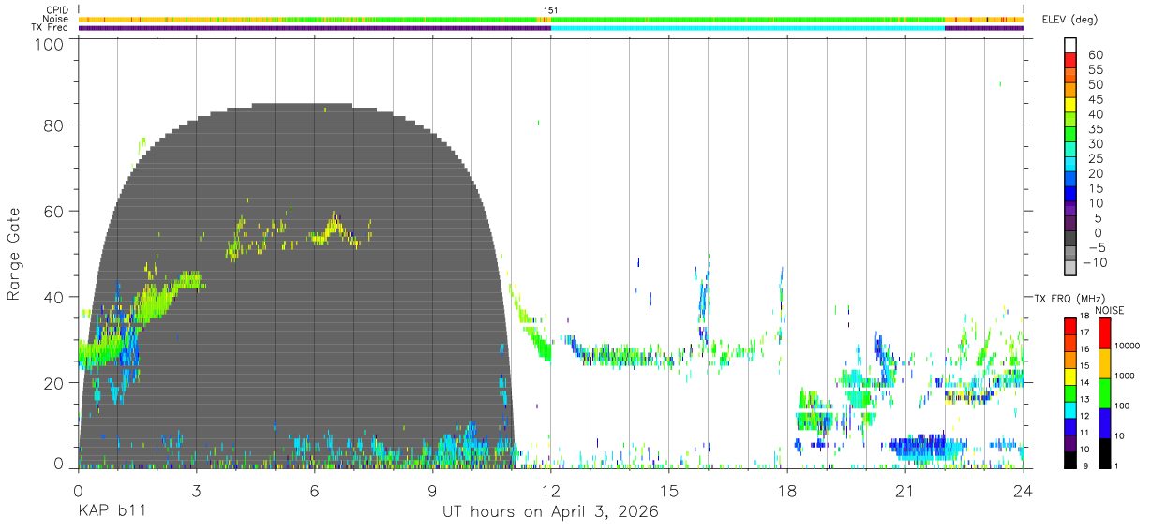Click the 55 label on ELEV colorbar

tap(1095, 69)
